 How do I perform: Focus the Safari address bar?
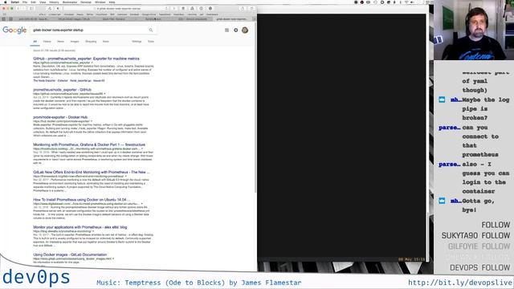click(116, 9)
